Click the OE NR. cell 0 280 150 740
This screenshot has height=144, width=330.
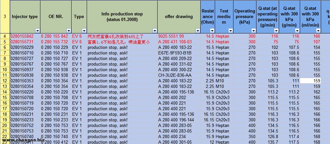click(x=56, y=136)
